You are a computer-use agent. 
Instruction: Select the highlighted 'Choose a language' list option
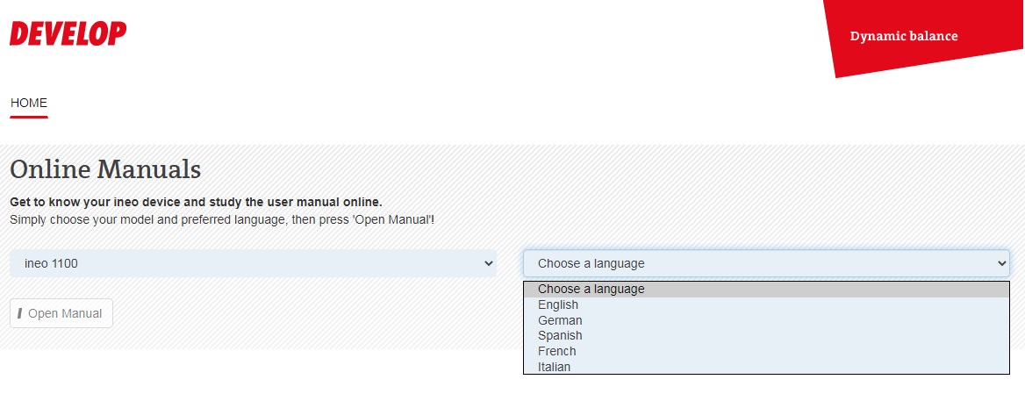[591, 289]
